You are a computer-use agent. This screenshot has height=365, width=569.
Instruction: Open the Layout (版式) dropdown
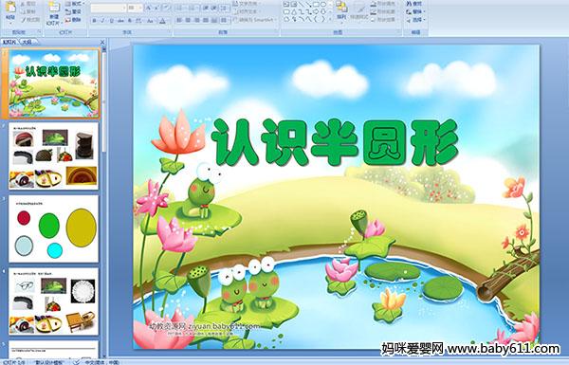click(x=75, y=4)
